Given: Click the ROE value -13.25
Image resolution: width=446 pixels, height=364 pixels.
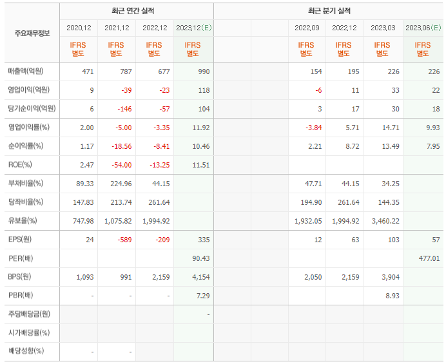Looking at the screenshot, I should pos(160,165).
